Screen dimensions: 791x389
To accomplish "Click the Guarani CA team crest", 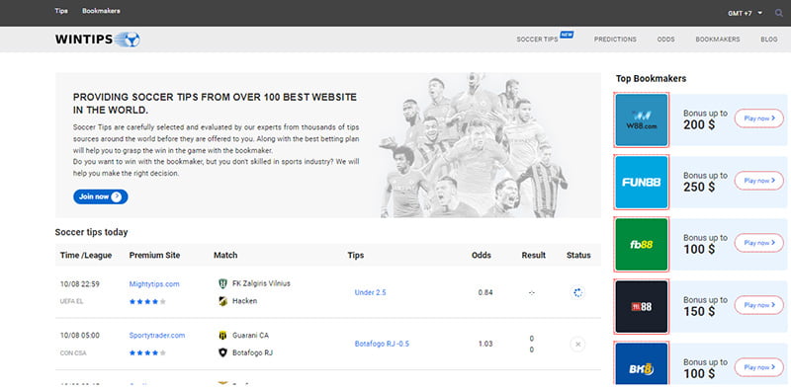I will (x=223, y=335).
